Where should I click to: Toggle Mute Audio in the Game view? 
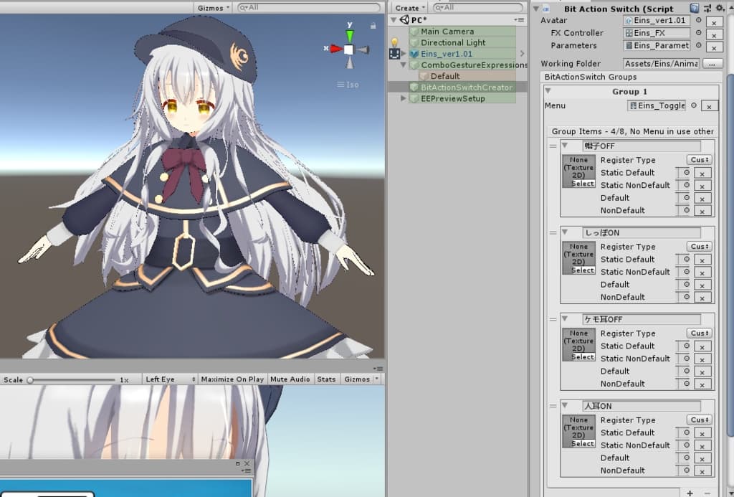(290, 379)
